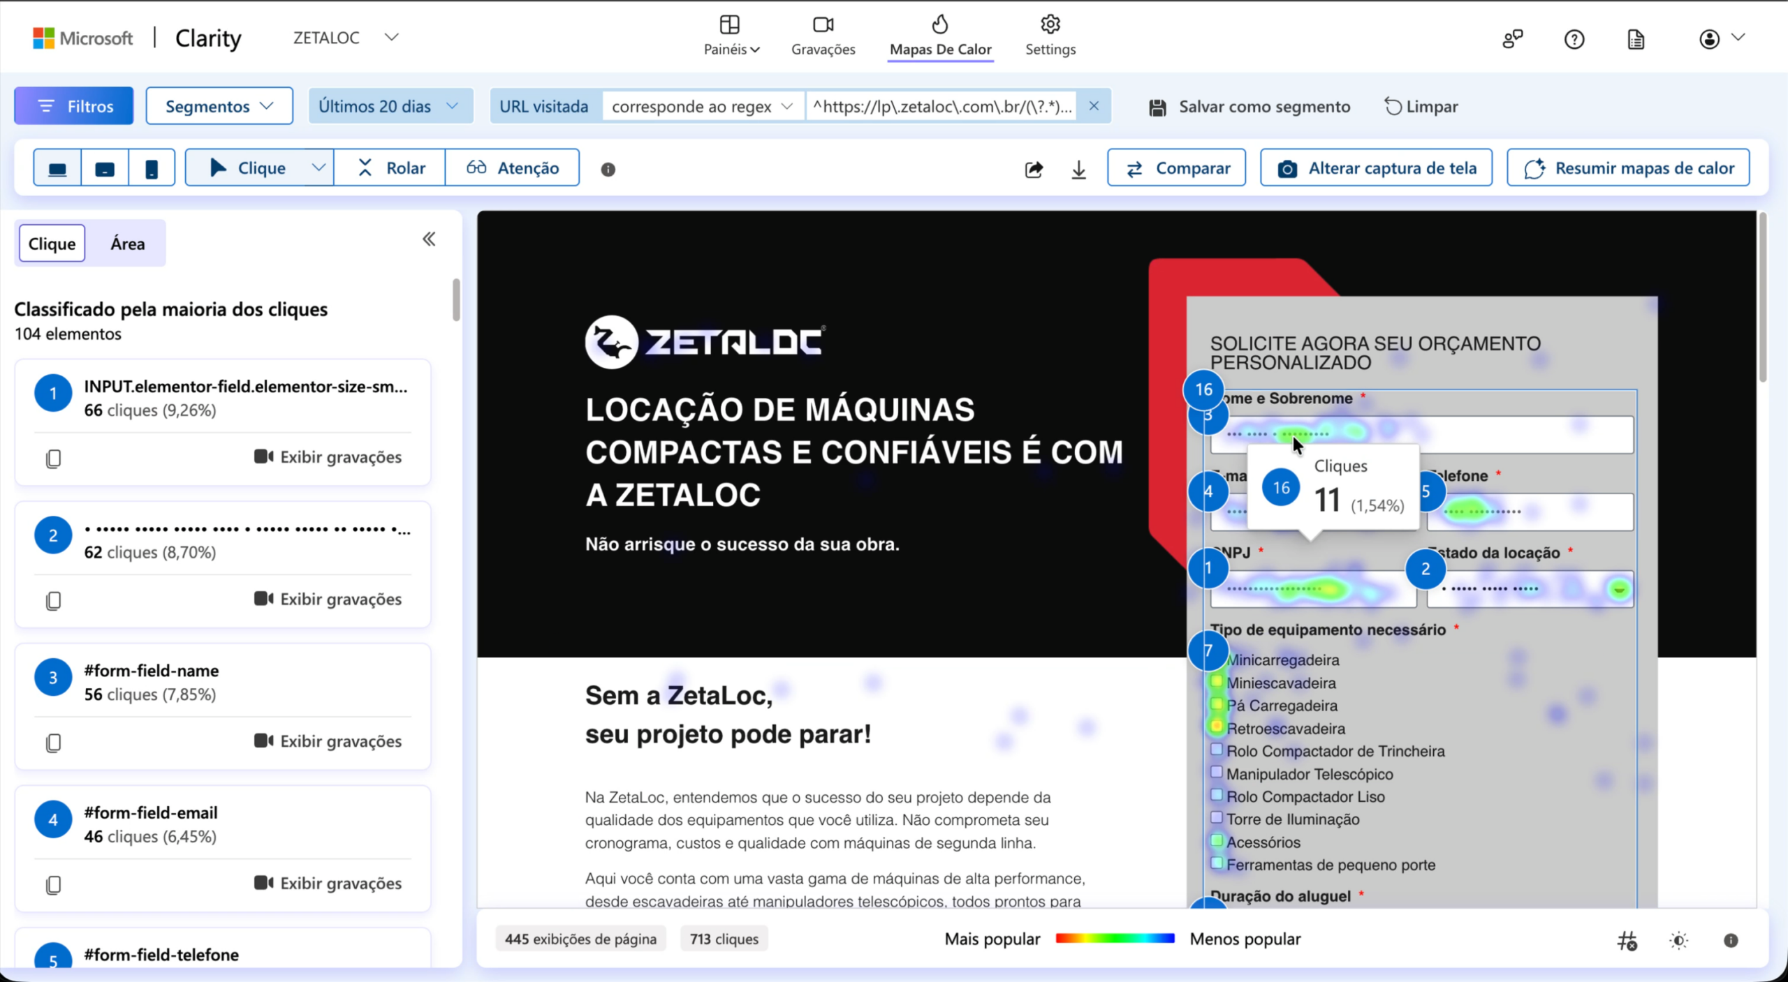Check Rolo Compactador Liso option
This screenshot has height=982, width=1788.
1217,795
